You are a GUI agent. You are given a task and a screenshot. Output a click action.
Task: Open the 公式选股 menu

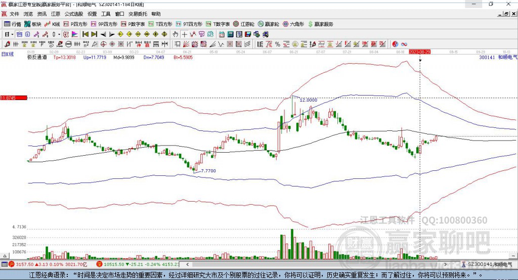click(x=74, y=14)
